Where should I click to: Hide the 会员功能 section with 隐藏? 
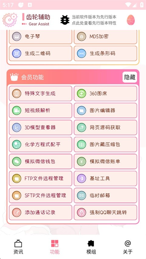point(130,77)
